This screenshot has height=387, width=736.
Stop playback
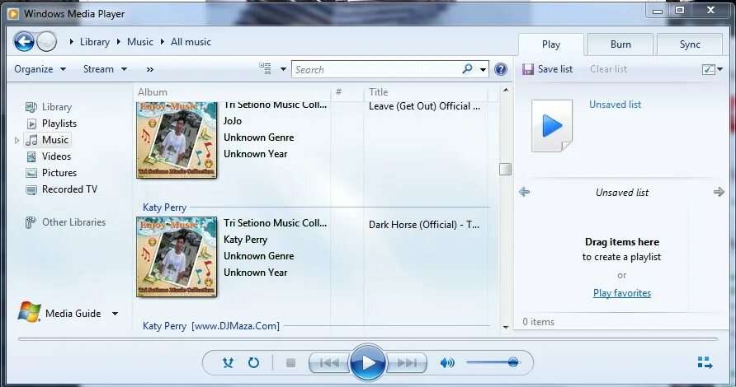coord(290,362)
